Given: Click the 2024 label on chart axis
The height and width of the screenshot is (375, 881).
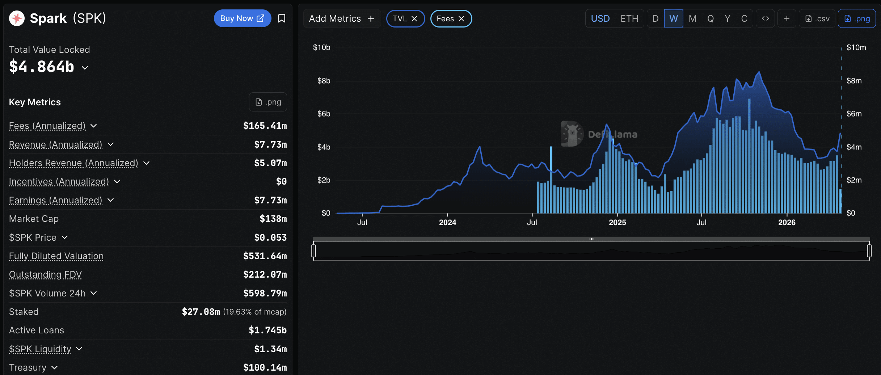Looking at the screenshot, I should coord(447,223).
